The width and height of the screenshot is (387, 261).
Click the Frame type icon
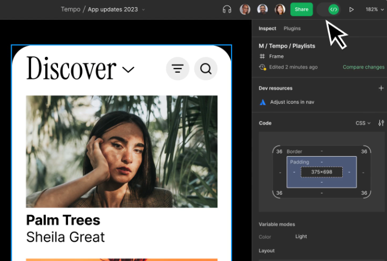pyautogui.click(x=262, y=56)
